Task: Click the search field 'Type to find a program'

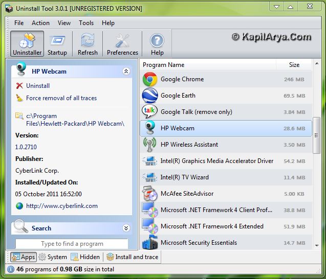Action: point(72,244)
